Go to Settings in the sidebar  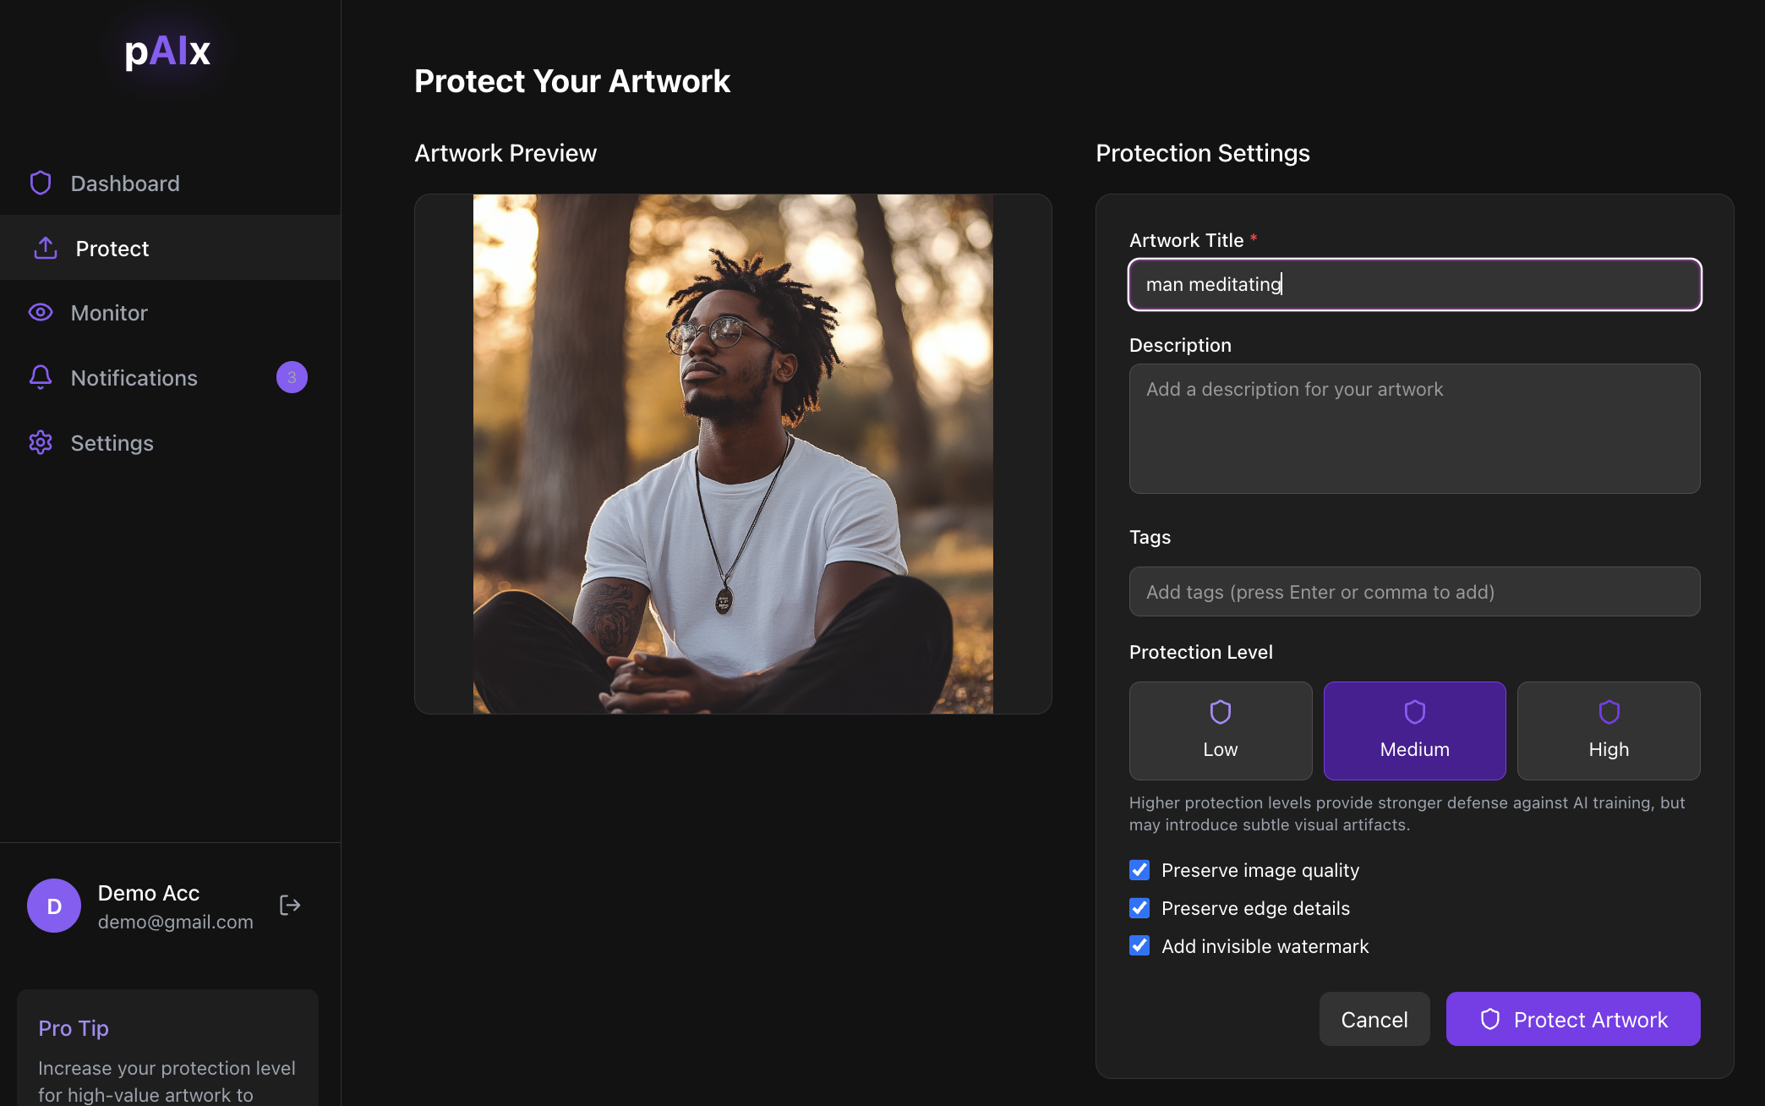point(112,443)
